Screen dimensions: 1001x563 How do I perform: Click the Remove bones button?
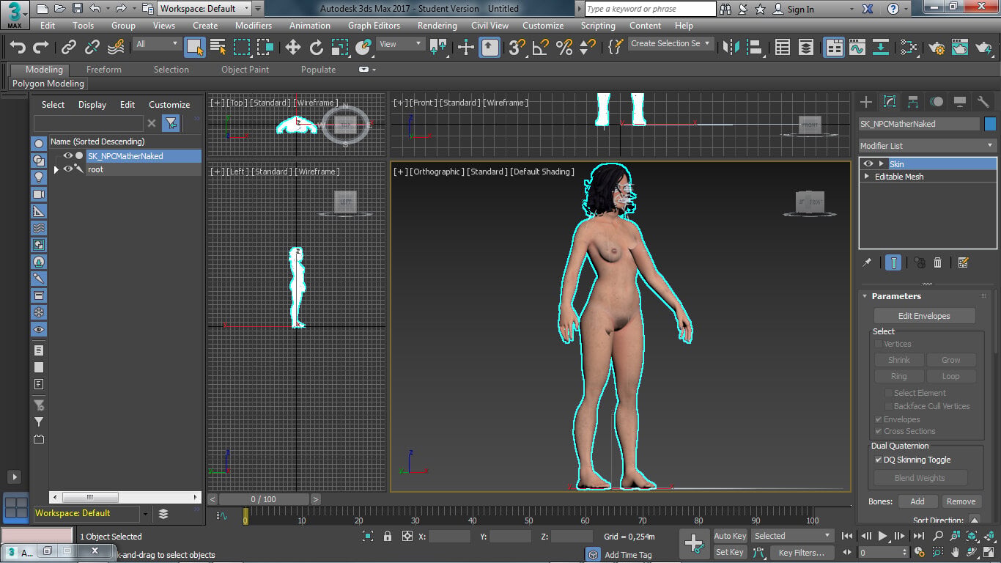coord(961,501)
